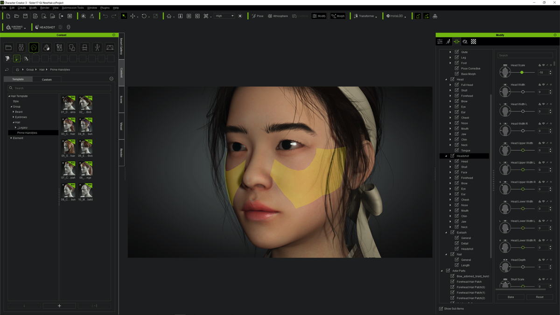Click the Morph toolbar button
560x315 pixels.
click(338, 16)
